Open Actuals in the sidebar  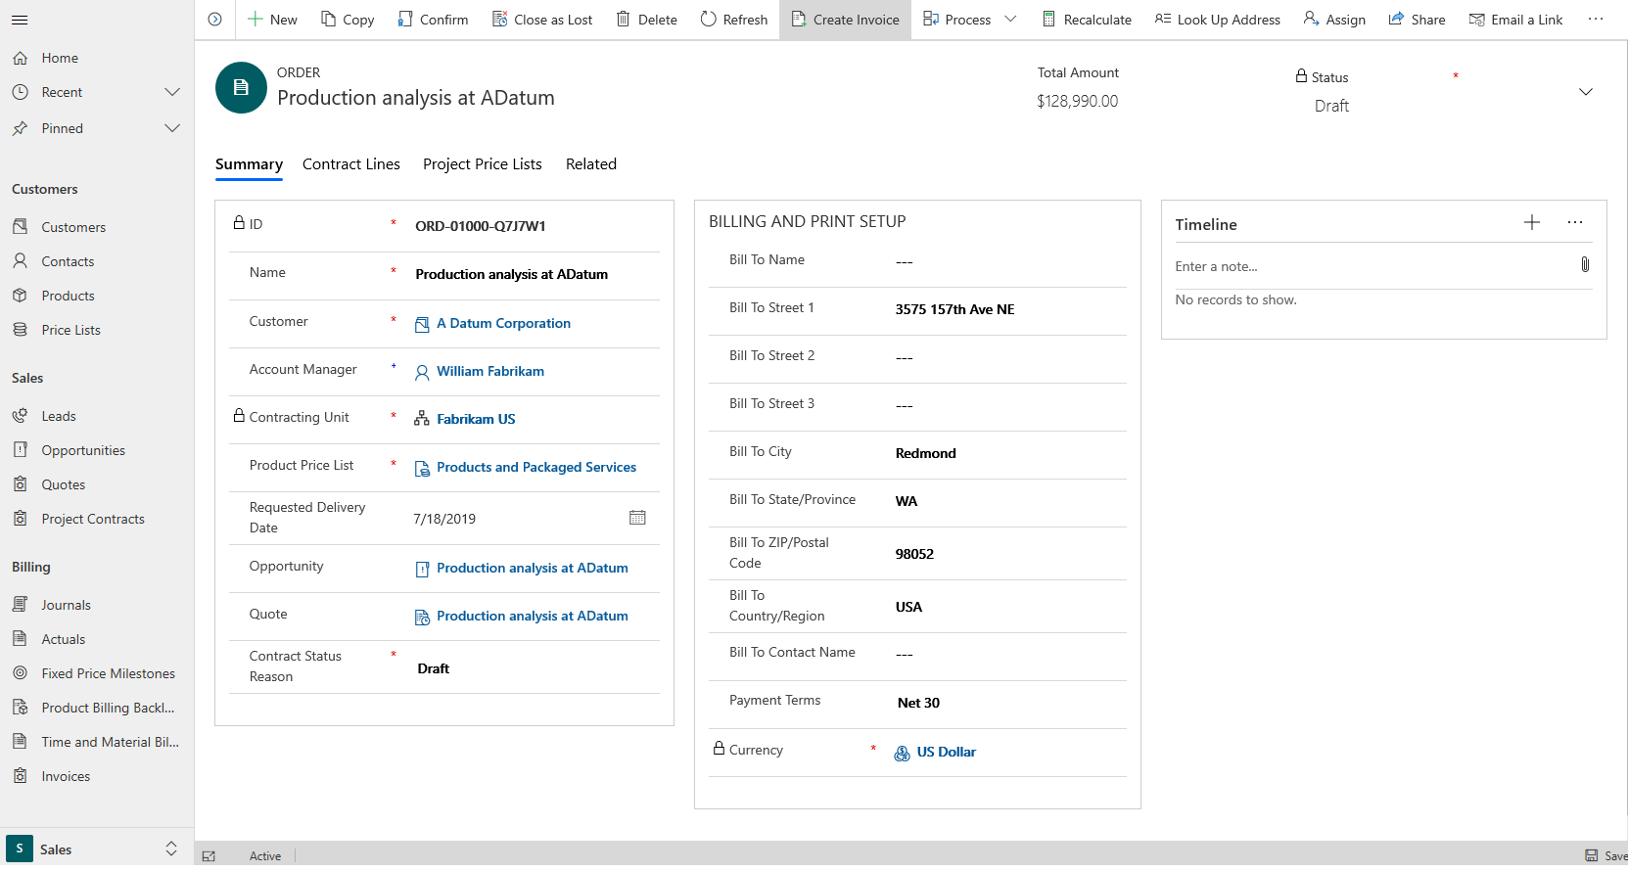pos(64,639)
